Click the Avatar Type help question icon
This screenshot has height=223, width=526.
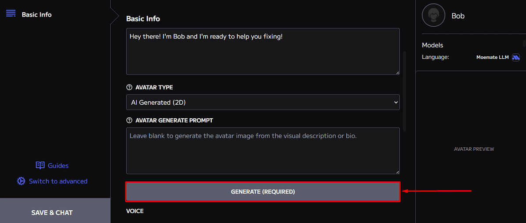point(129,87)
